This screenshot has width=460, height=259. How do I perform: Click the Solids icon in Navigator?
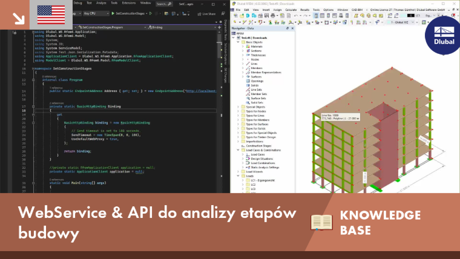(248, 85)
